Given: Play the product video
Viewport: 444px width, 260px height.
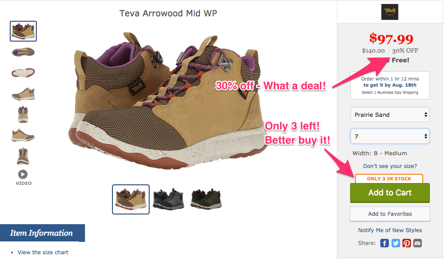Looking at the screenshot, I should (23, 177).
